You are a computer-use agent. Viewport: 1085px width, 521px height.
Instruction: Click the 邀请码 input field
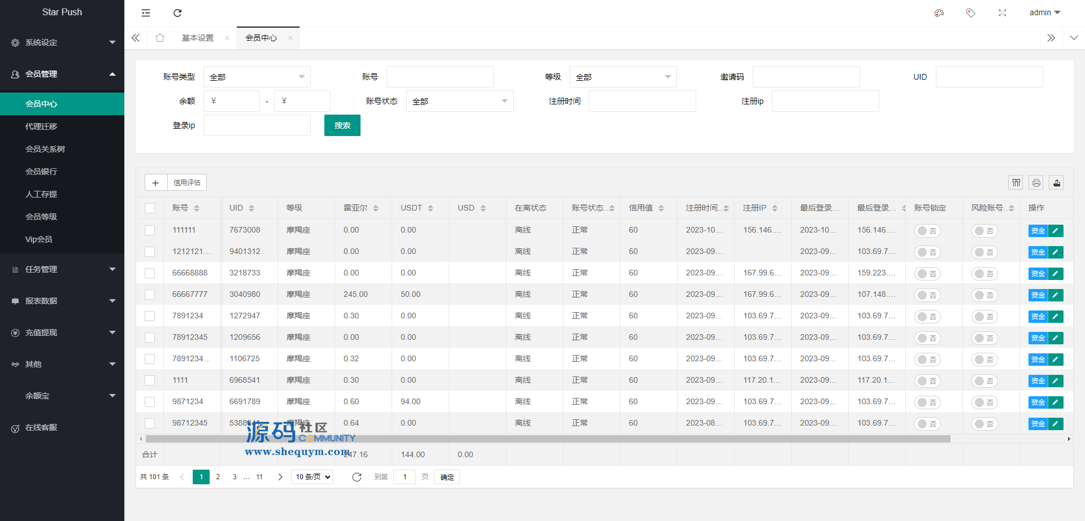(x=806, y=77)
